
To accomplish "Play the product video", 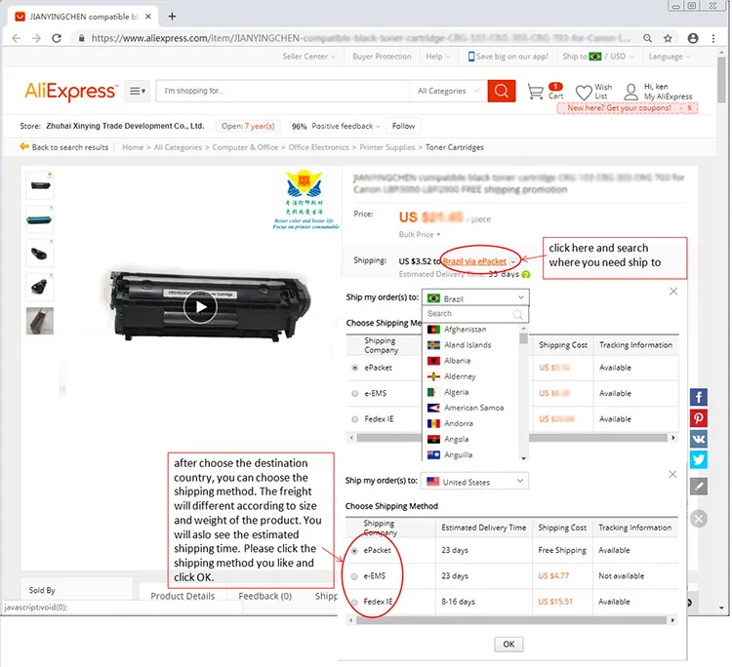I will [x=200, y=307].
